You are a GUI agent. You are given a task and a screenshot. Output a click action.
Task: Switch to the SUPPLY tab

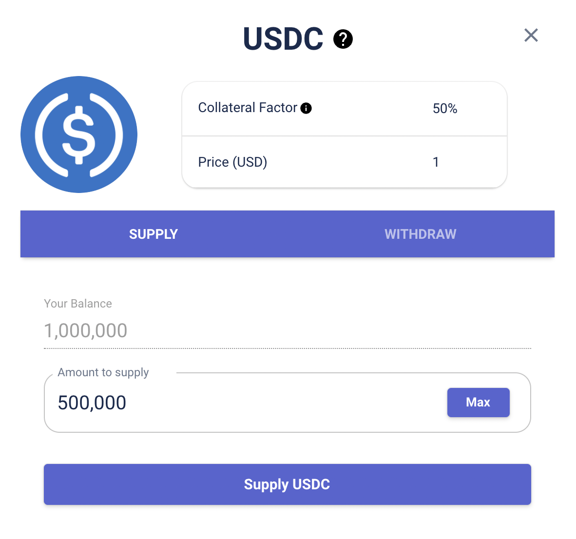tap(154, 234)
